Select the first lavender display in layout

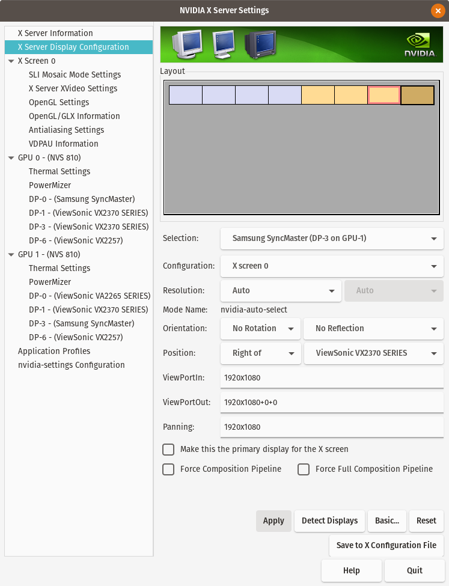(x=186, y=95)
